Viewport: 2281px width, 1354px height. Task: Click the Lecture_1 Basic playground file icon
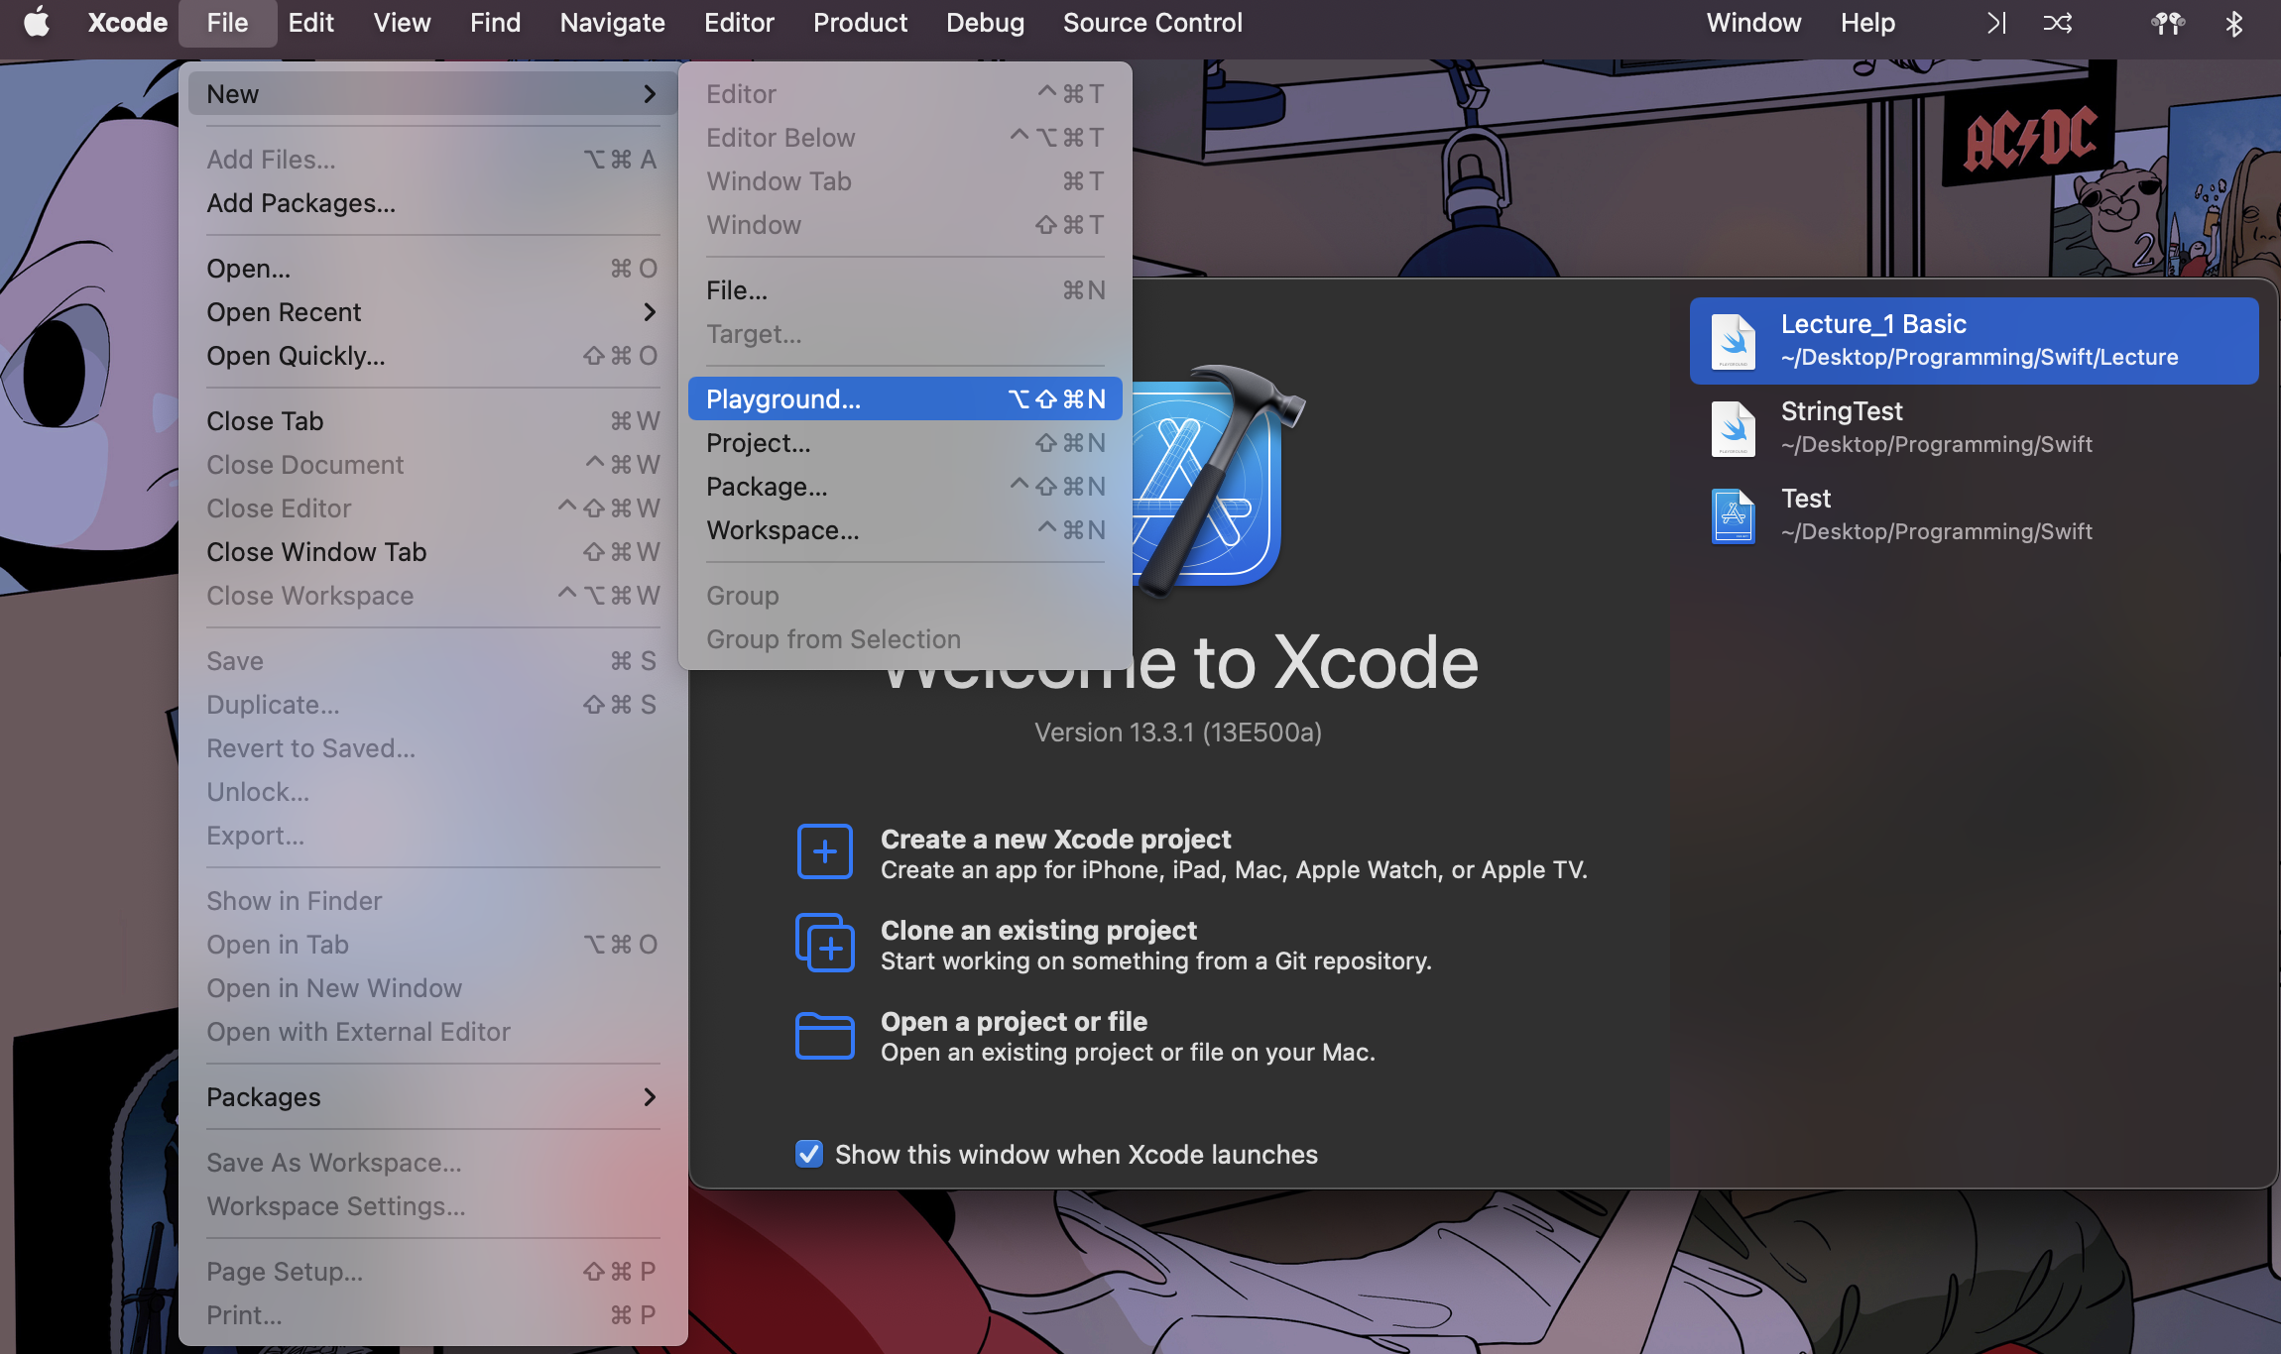[1734, 341]
